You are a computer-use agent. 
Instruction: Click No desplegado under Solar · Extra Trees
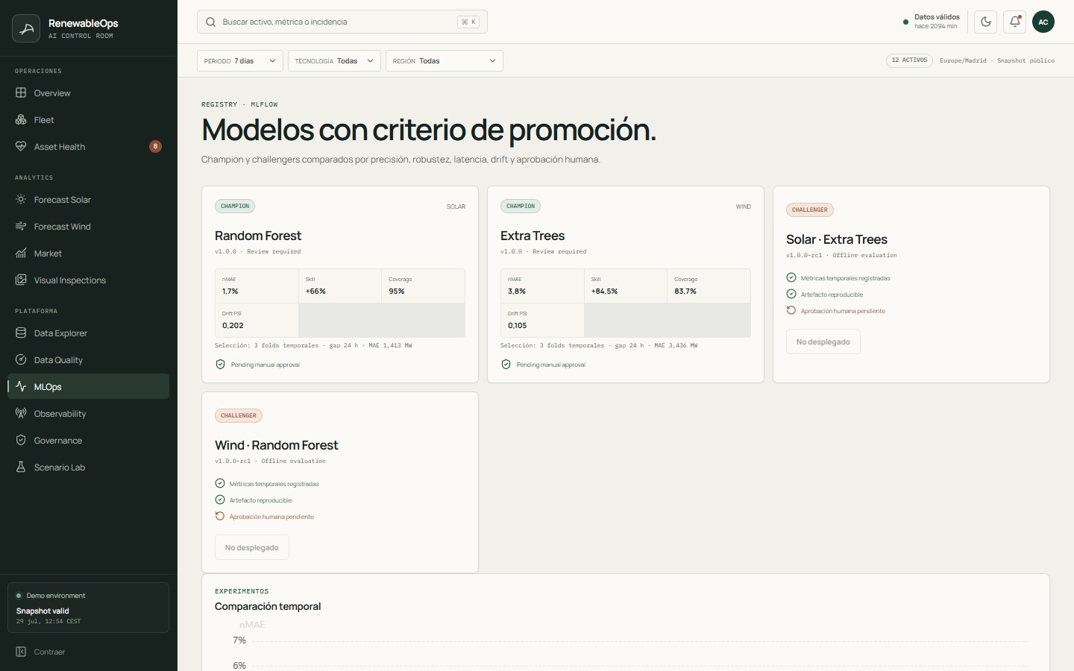click(x=823, y=342)
